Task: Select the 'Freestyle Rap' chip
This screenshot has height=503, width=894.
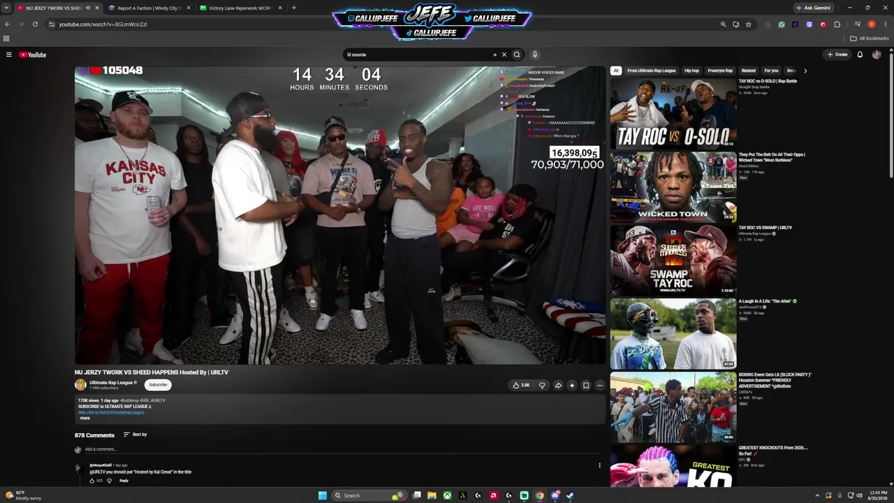Action: tap(720, 71)
